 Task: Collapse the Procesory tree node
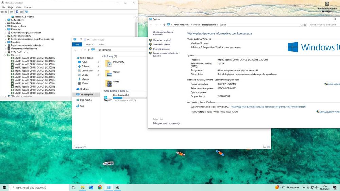[x=5, y=55]
